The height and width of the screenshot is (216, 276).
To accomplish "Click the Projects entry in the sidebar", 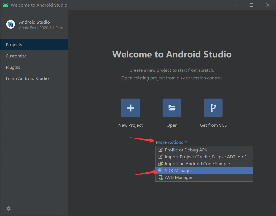I will pyautogui.click(x=14, y=45).
